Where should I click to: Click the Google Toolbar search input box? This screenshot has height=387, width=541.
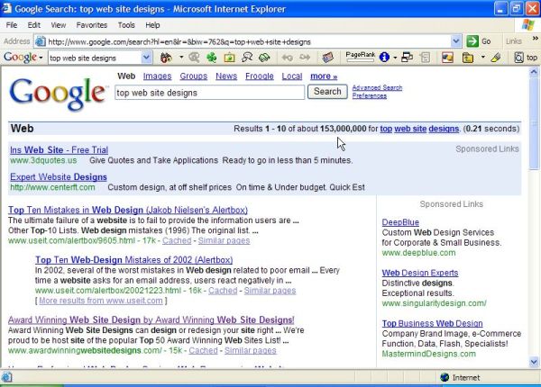[x=96, y=58]
